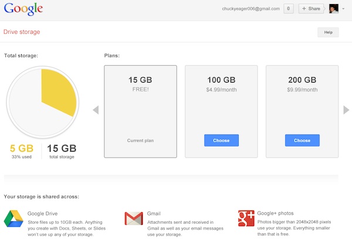
Task: Click the Gmail envelope icon
Action: 134,218
